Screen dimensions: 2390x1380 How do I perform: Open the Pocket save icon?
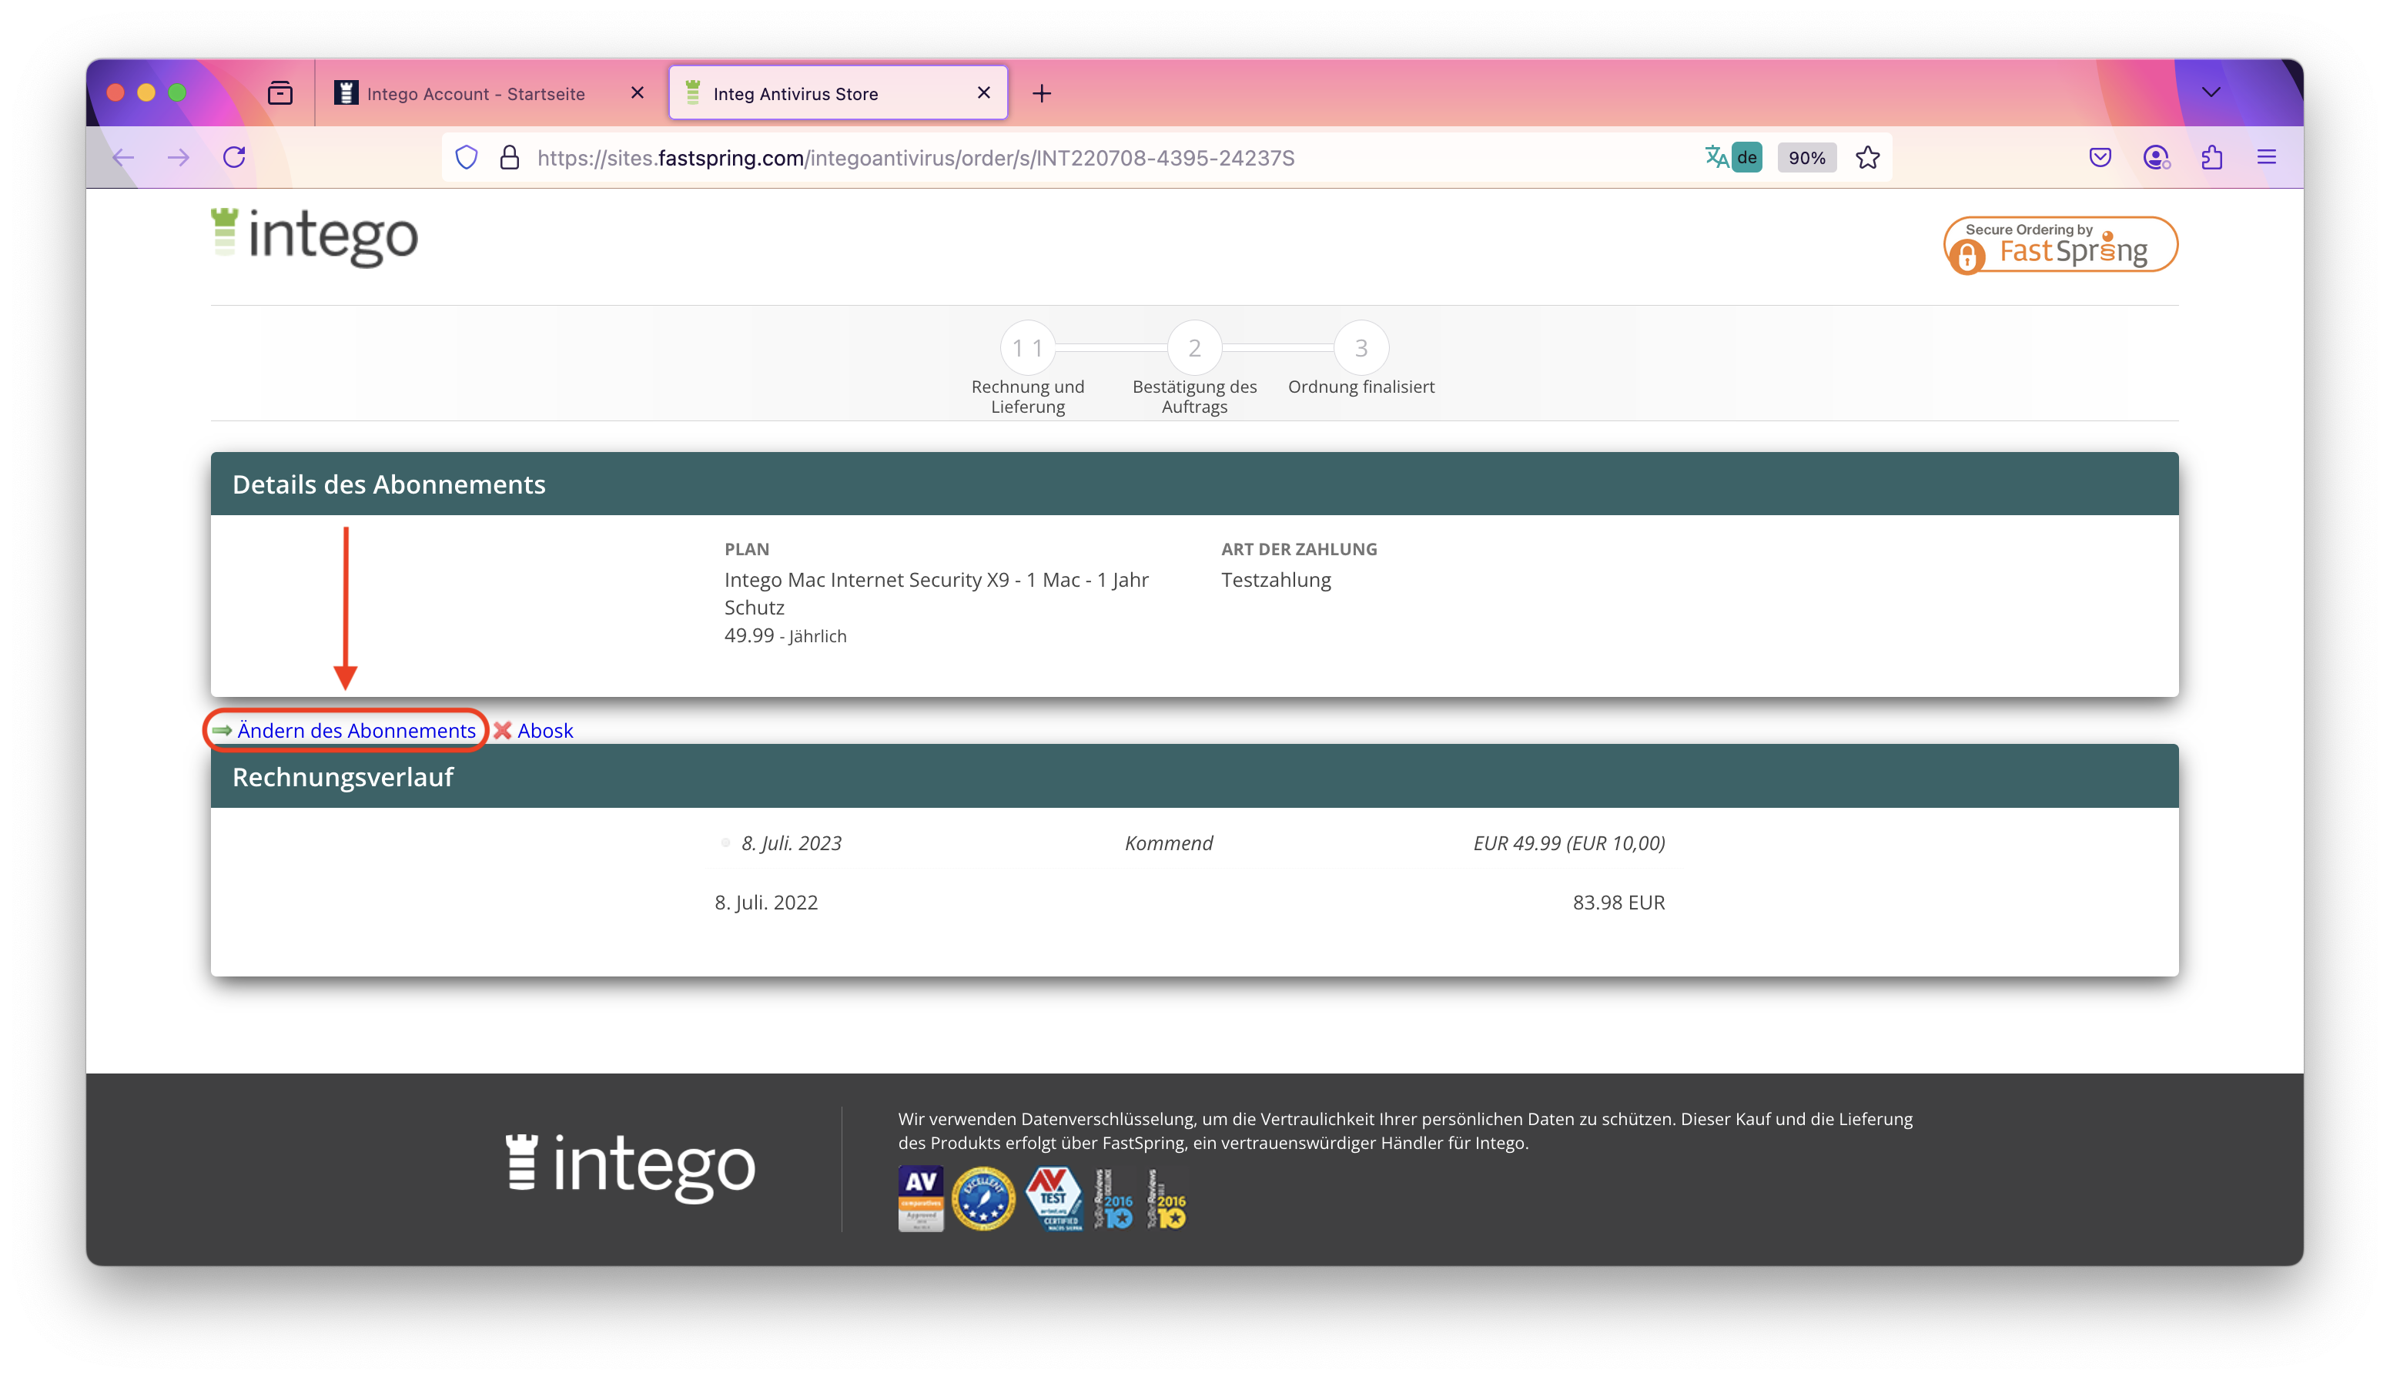click(2100, 157)
